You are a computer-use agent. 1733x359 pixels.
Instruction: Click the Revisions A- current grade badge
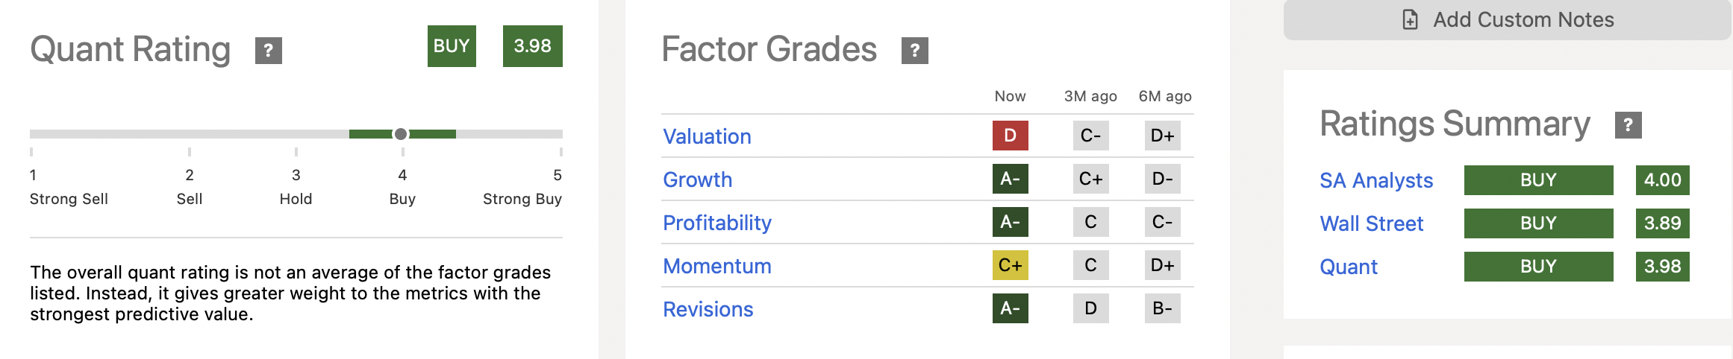pos(1010,308)
